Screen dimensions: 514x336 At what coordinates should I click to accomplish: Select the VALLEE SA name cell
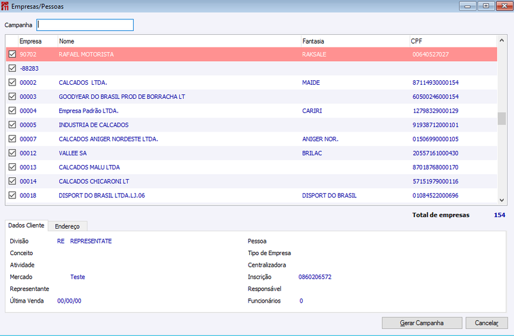73,153
